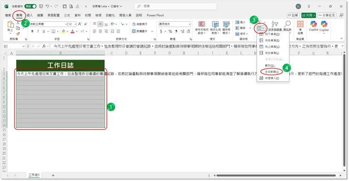
Task: Open Cell Styles (儲存格樣式)
Action: pos(226,28)
